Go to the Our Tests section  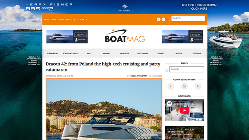[x=124, y=54]
